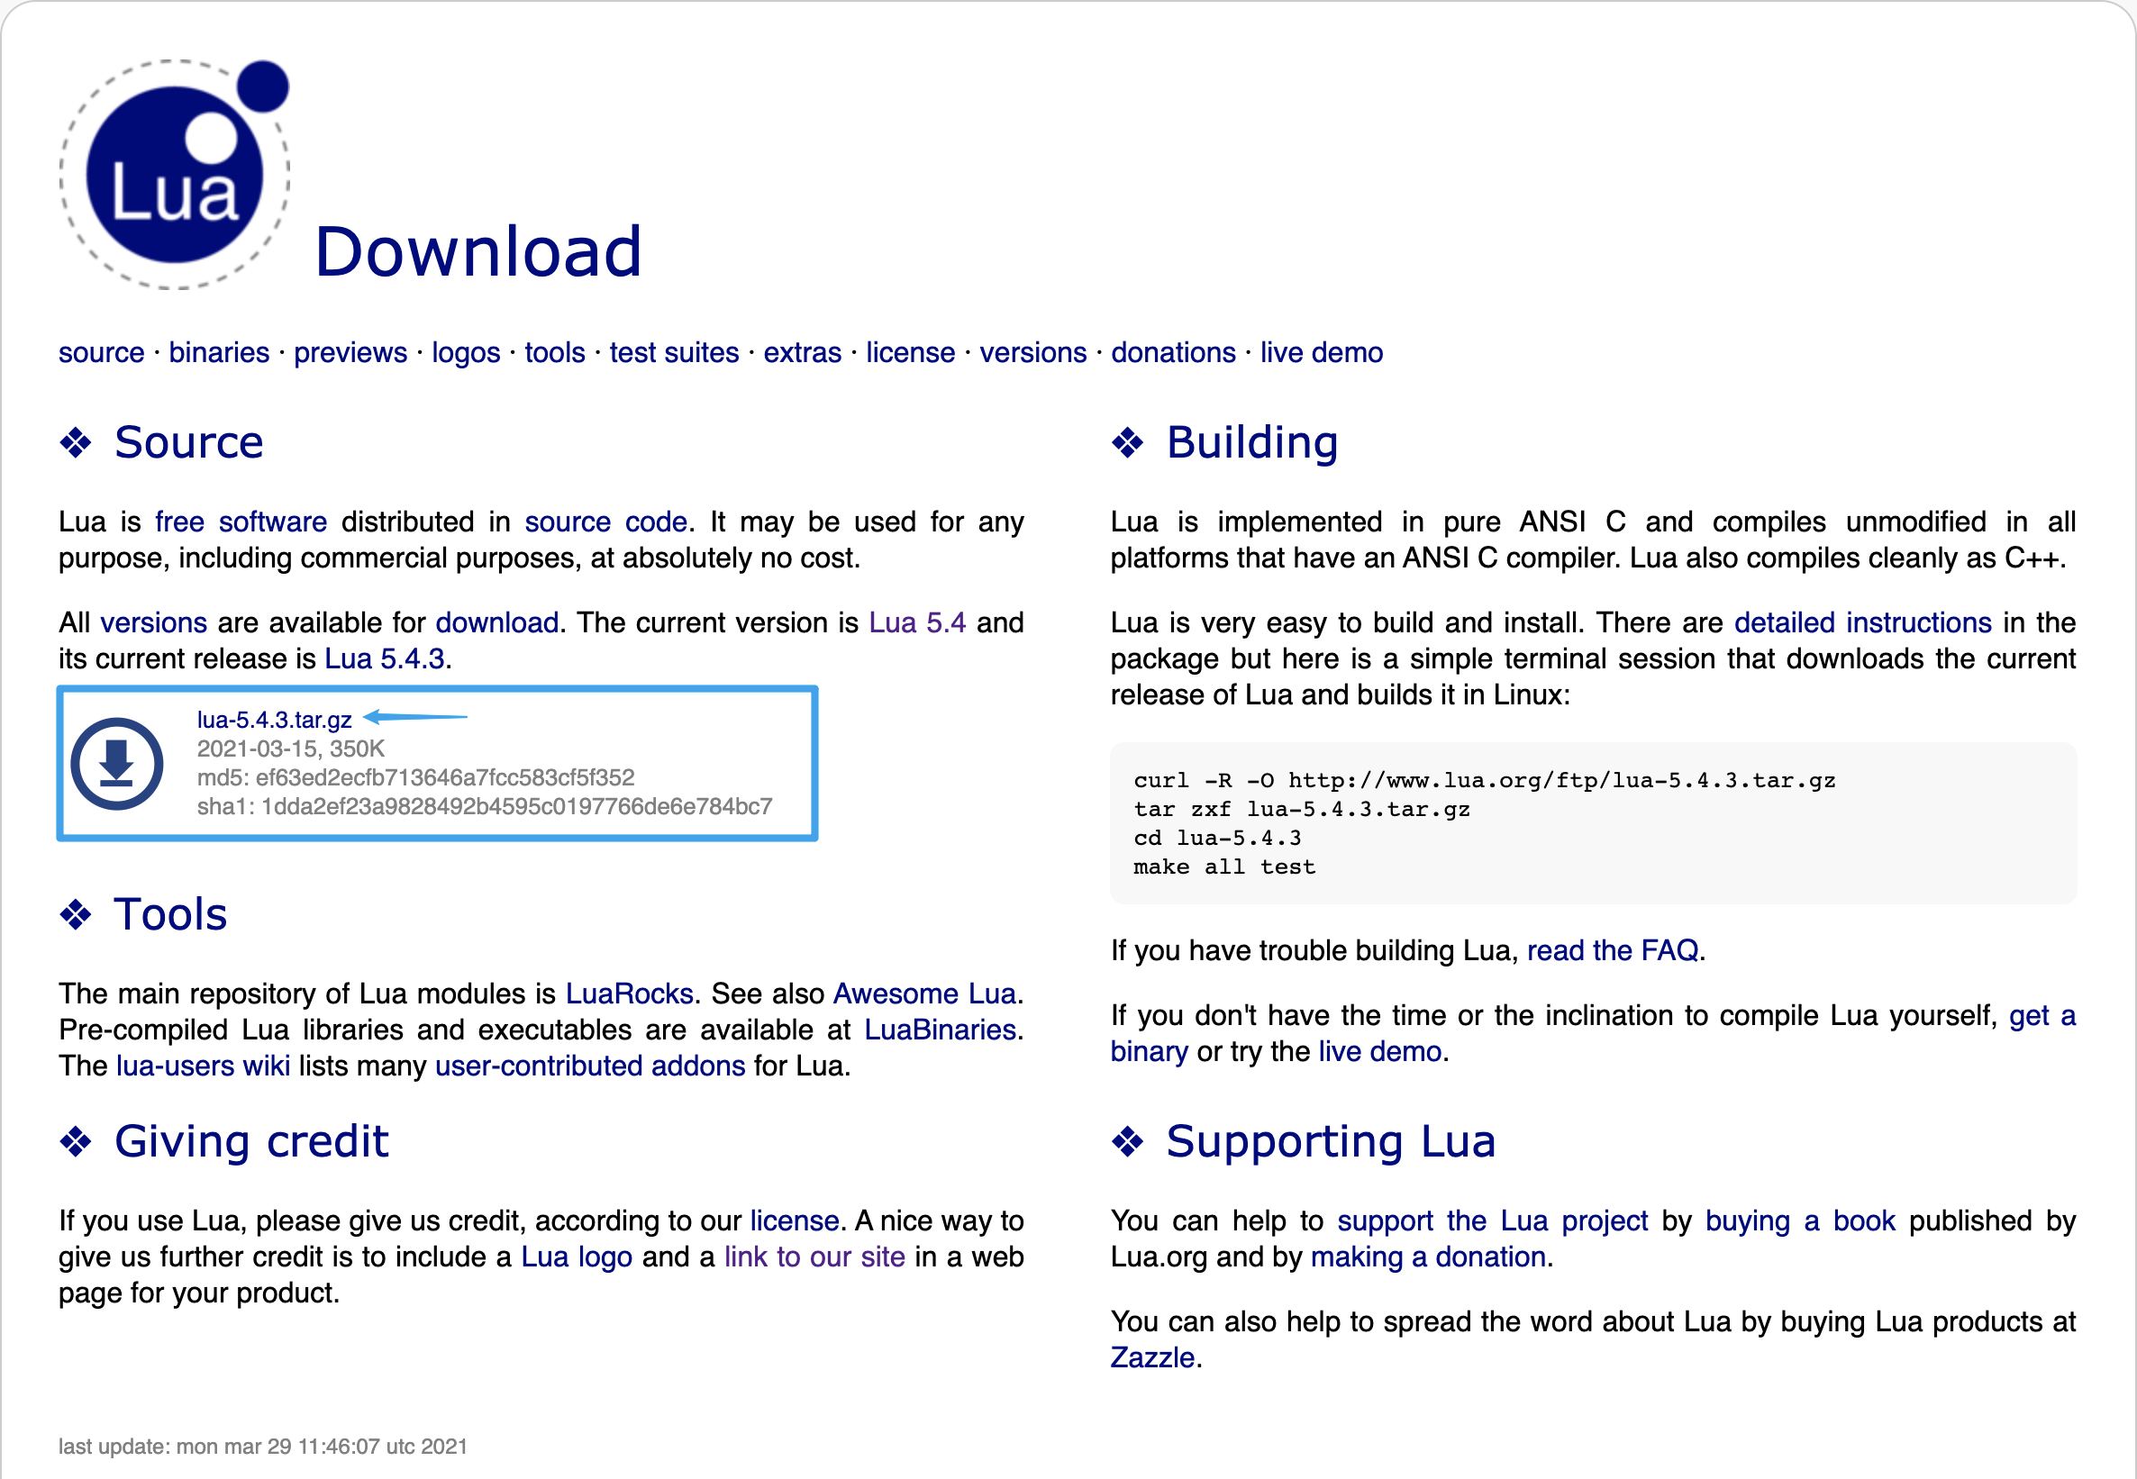Open the Awesome Lua link

click(x=924, y=994)
